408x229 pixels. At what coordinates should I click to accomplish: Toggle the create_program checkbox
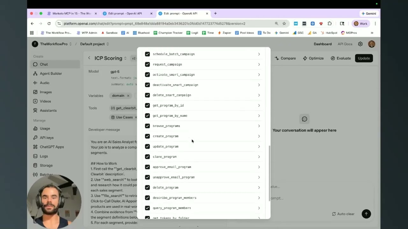[x=147, y=136]
